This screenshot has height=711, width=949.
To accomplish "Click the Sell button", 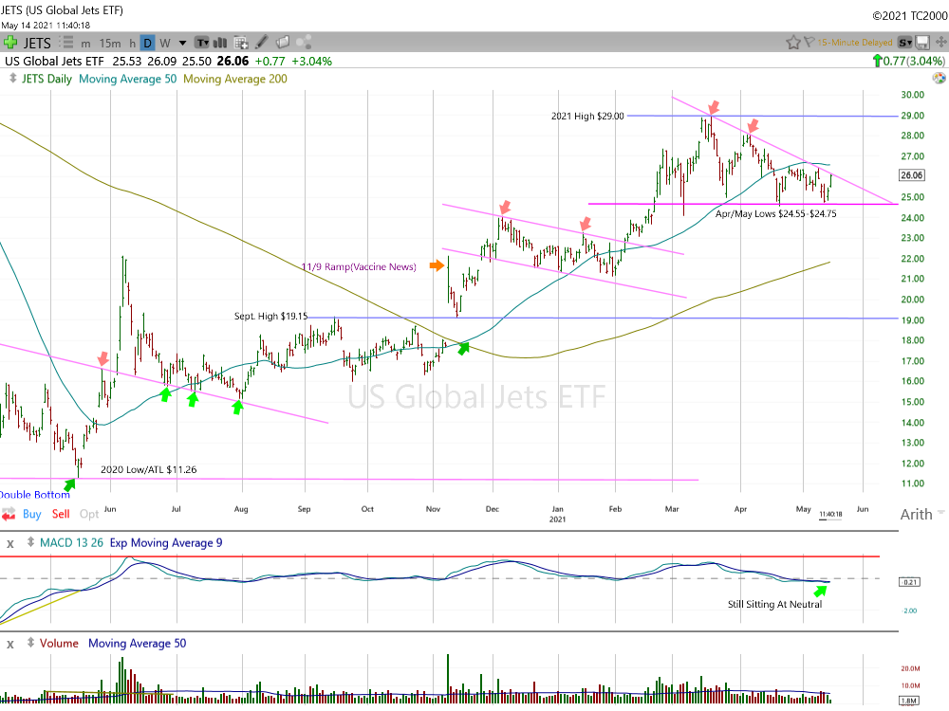I will pyautogui.click(x=61, y=514).
